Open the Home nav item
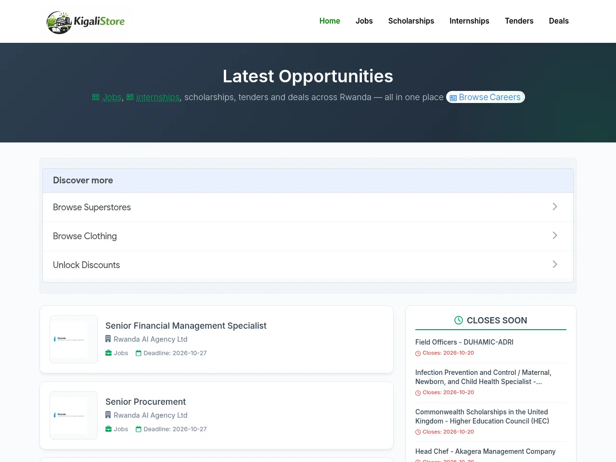 330,21
